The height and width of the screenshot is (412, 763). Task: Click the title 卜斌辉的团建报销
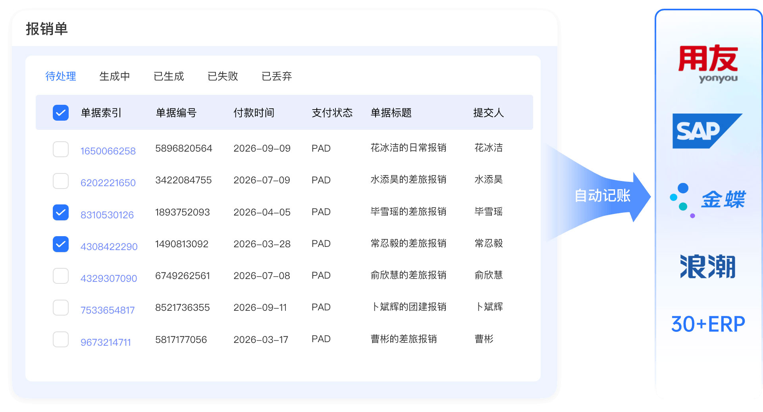coord(408,307)
